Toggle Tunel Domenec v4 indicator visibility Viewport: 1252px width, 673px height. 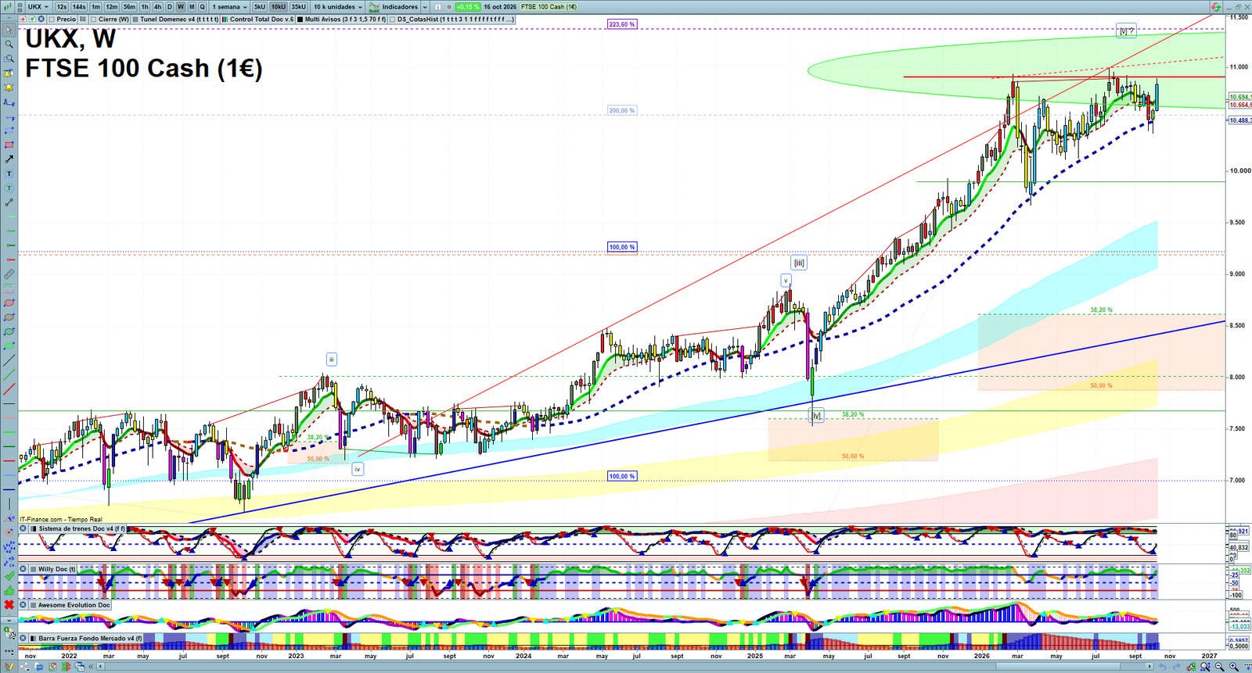coord(135,20)
